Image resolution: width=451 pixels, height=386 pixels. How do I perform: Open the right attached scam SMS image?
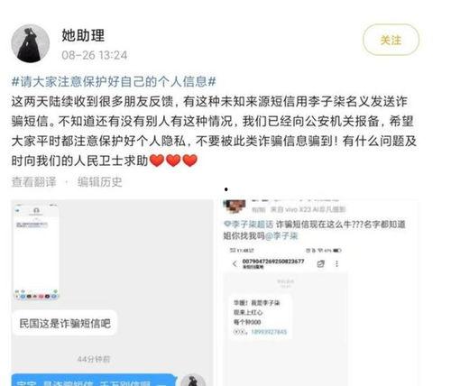tap(320, 292)
